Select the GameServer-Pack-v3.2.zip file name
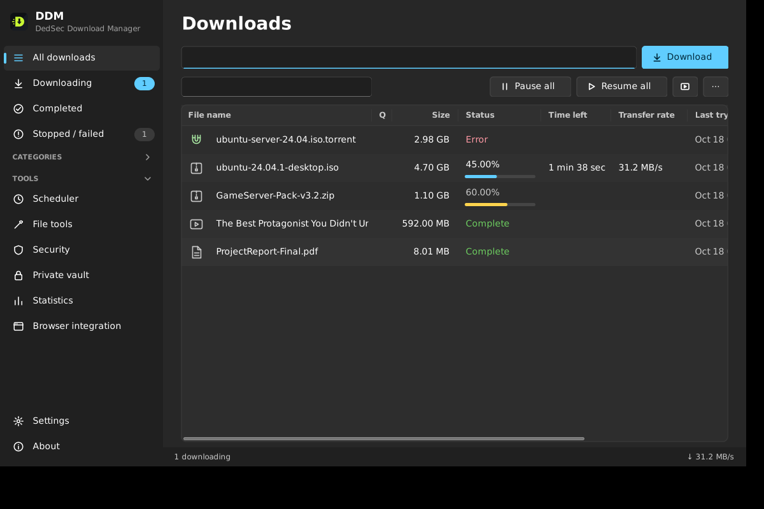Image resolution: width=764 pixels, height=509 pixels. pyautogui.click(x=275, y=195)
